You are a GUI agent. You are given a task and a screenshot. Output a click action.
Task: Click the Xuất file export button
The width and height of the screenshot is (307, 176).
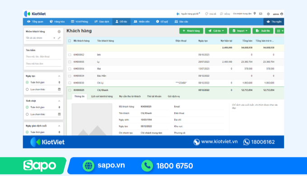click(x=263, y=31)
